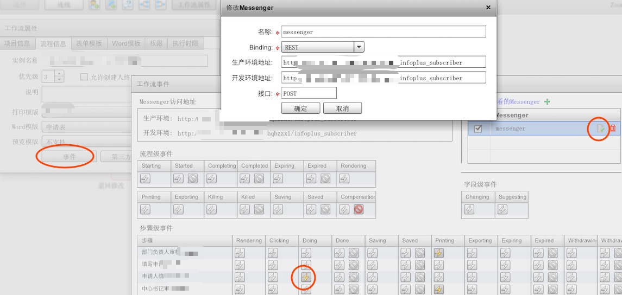This screenshot has height=295, width=622.
Task: Switch to 权限 tab
Action: (156, 43)
